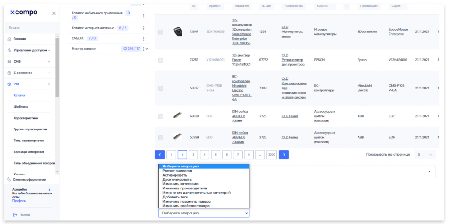
Task: Open options menu for XMEDIA catalog
Action: (143, 38)
